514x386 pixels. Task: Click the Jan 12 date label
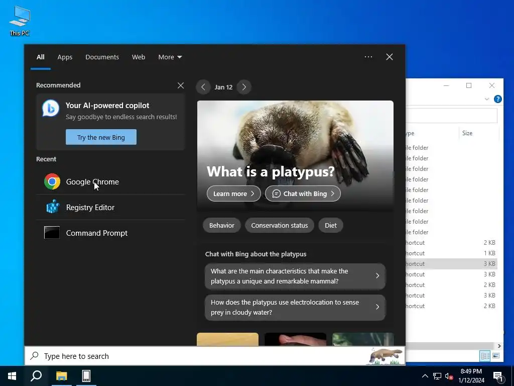click(x=223, y=87)
